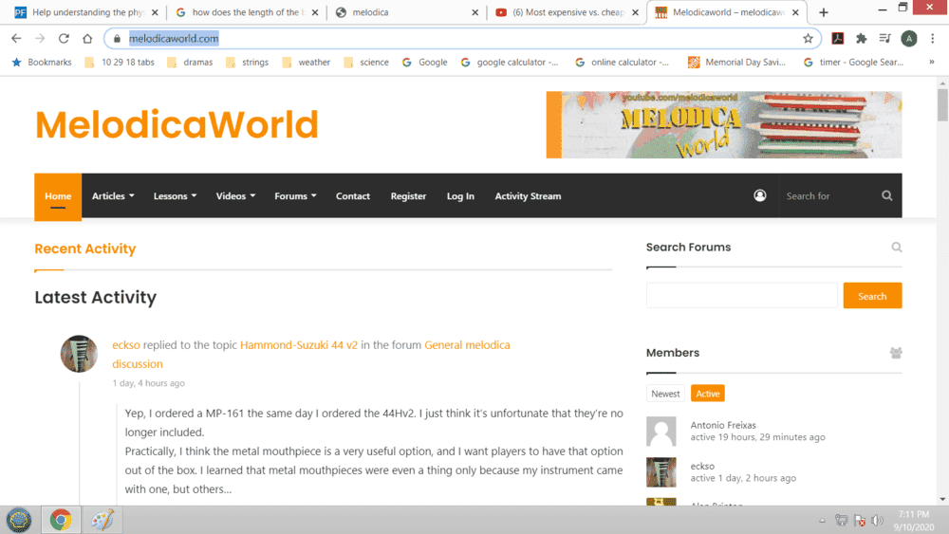The image size is (949, 534).
Task: Open Paint from the Windows taskbar
Action: 102,520
